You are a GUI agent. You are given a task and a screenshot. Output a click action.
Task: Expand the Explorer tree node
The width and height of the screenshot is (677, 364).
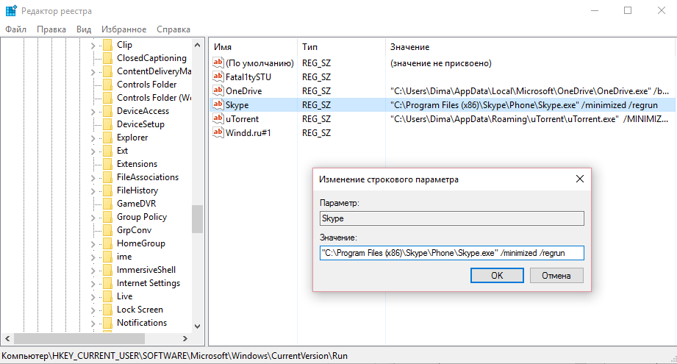93,138
